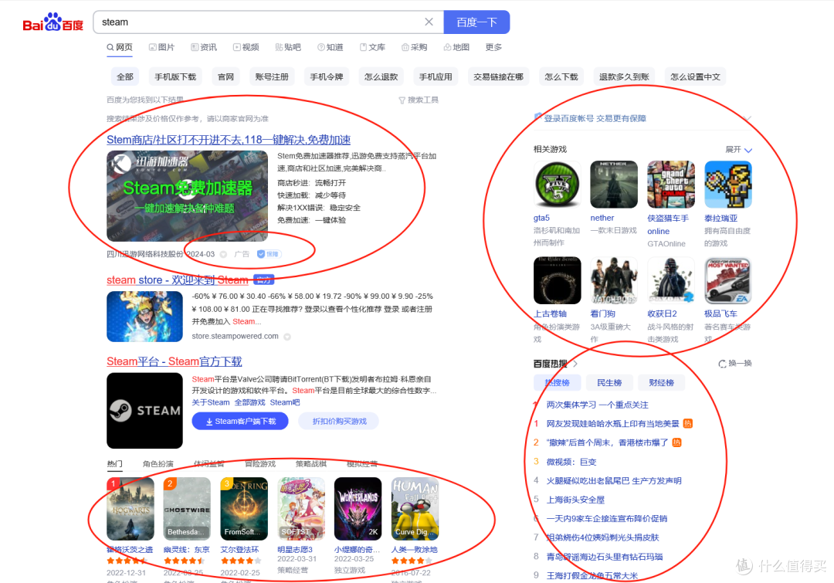
Task: Open hot search 上海街头安全屋
Action: tap(575, 500)
